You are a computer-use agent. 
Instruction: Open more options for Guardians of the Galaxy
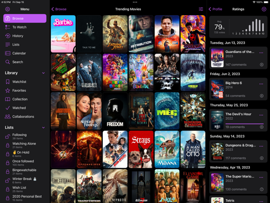tap(261, 53)
